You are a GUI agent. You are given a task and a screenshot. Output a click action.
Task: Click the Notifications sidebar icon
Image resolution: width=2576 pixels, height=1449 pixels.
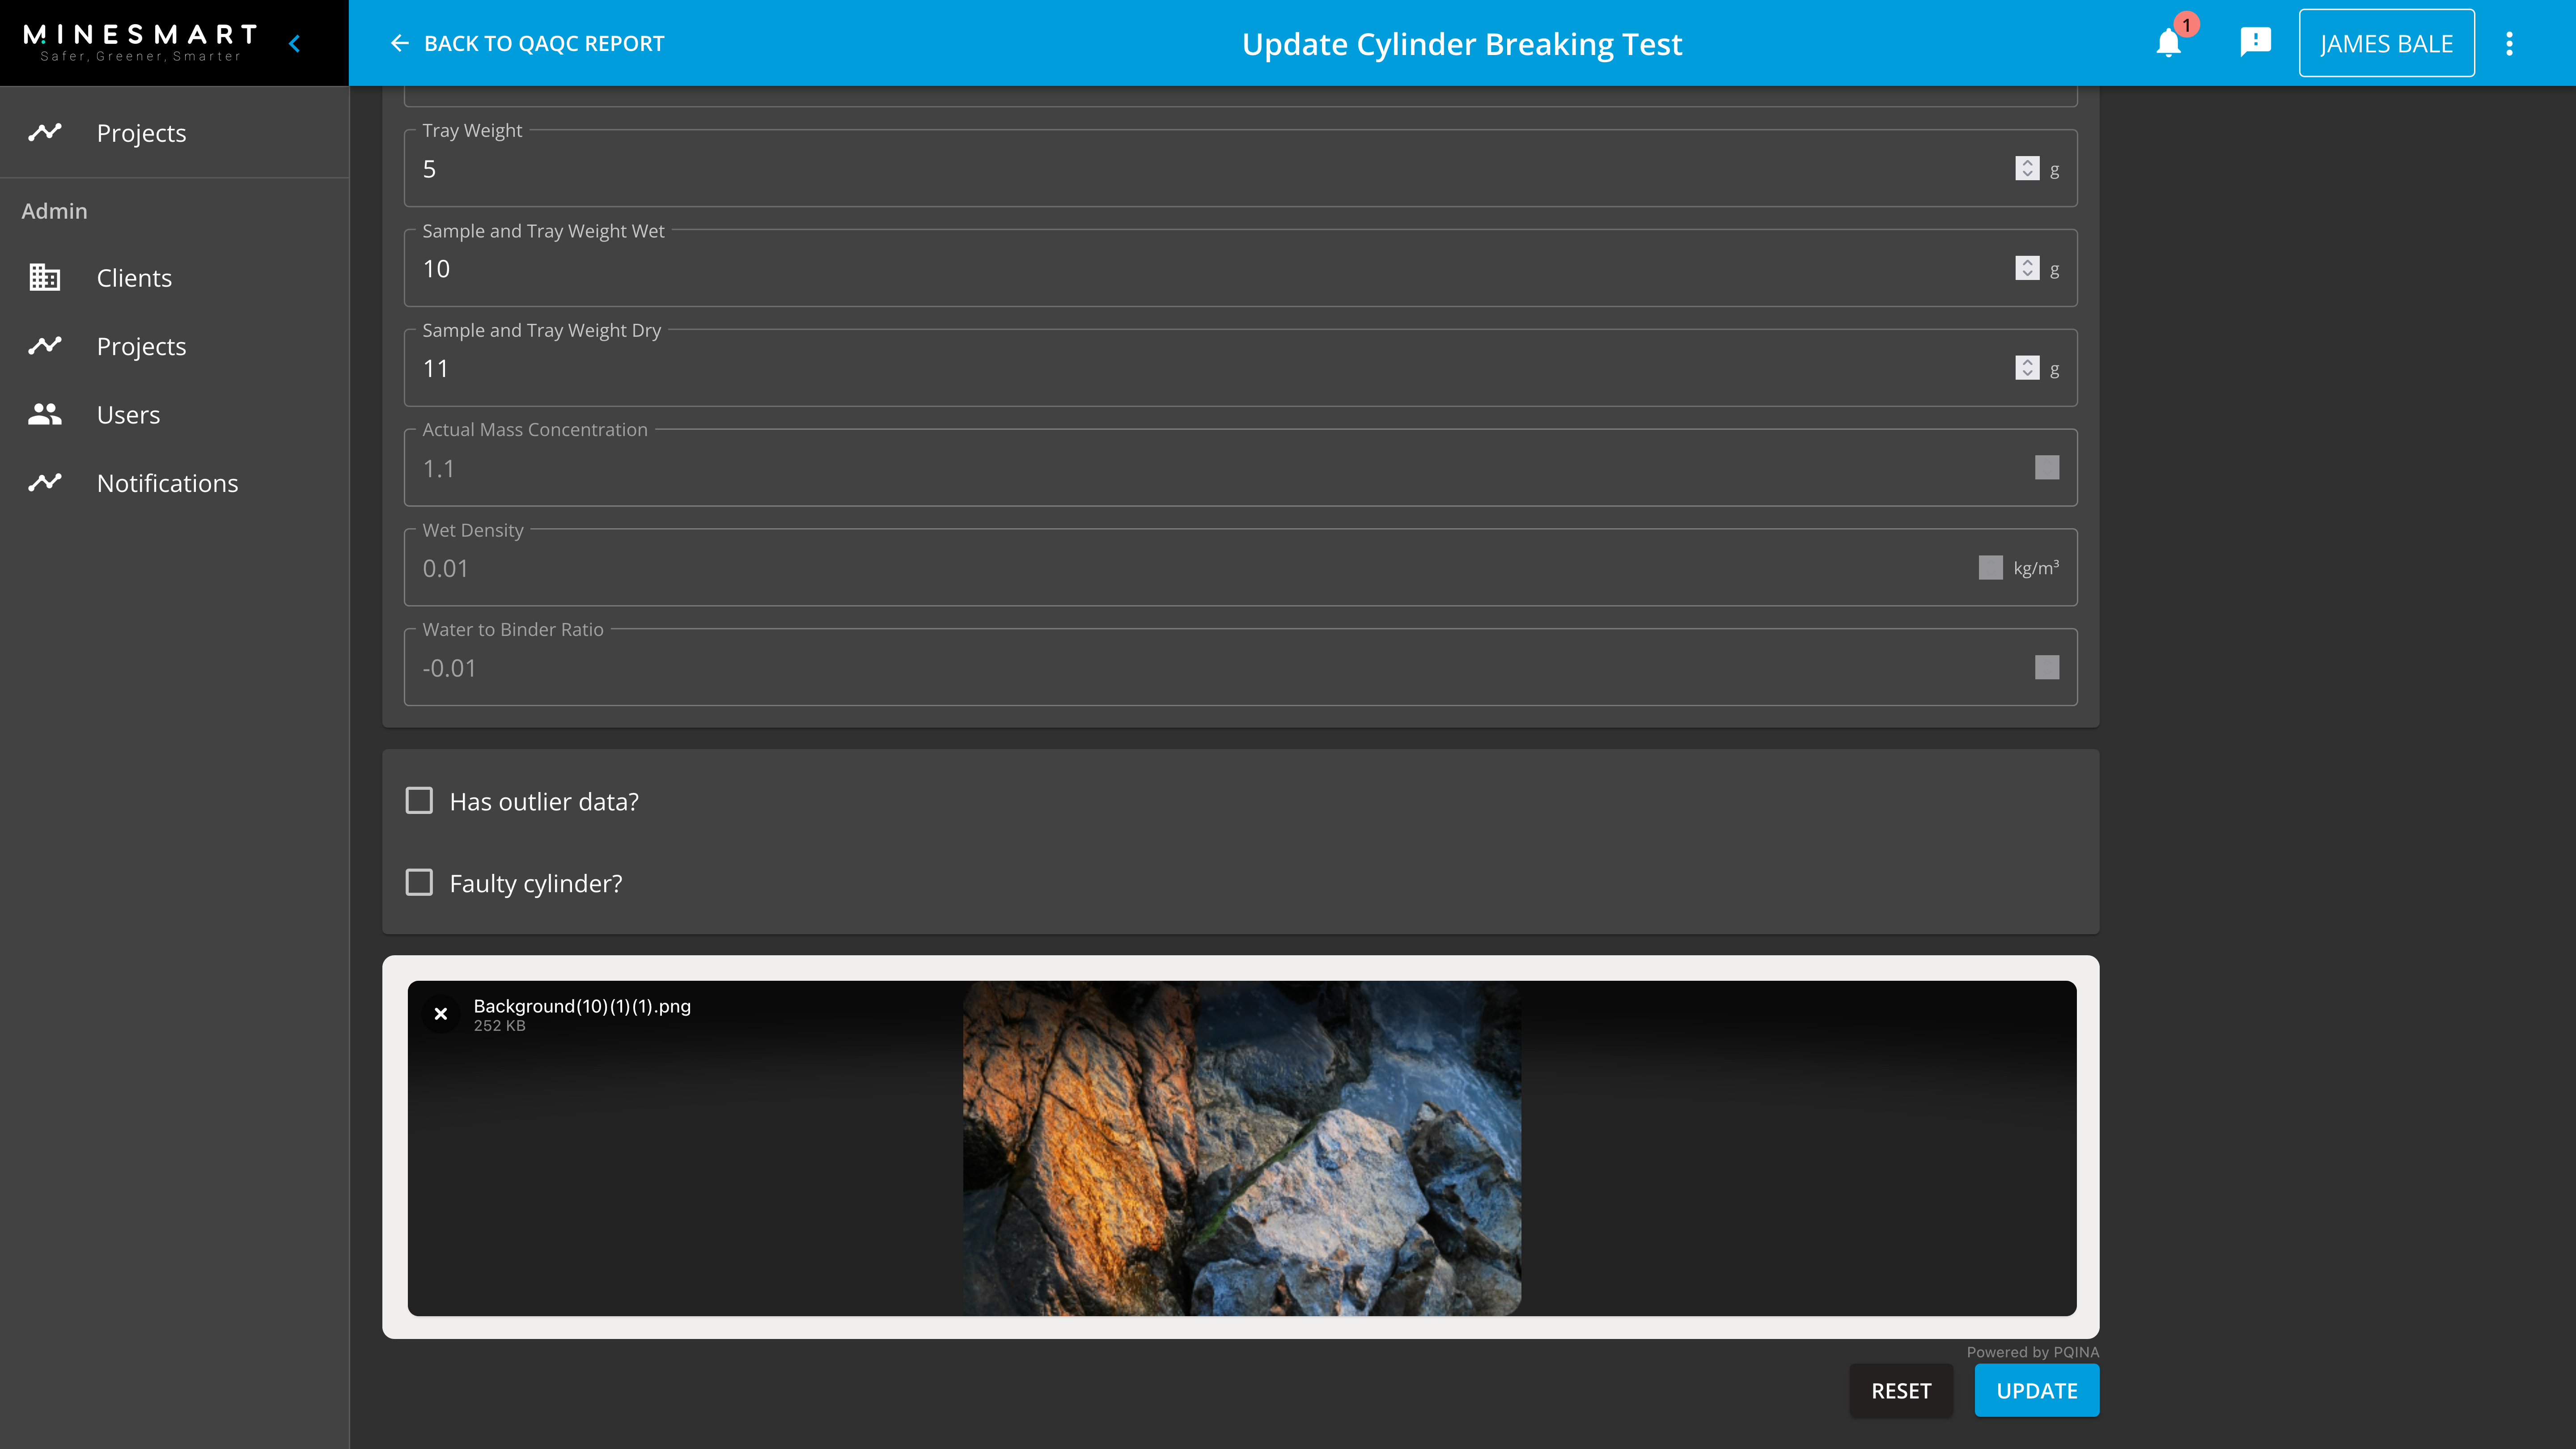coord(45,482)
